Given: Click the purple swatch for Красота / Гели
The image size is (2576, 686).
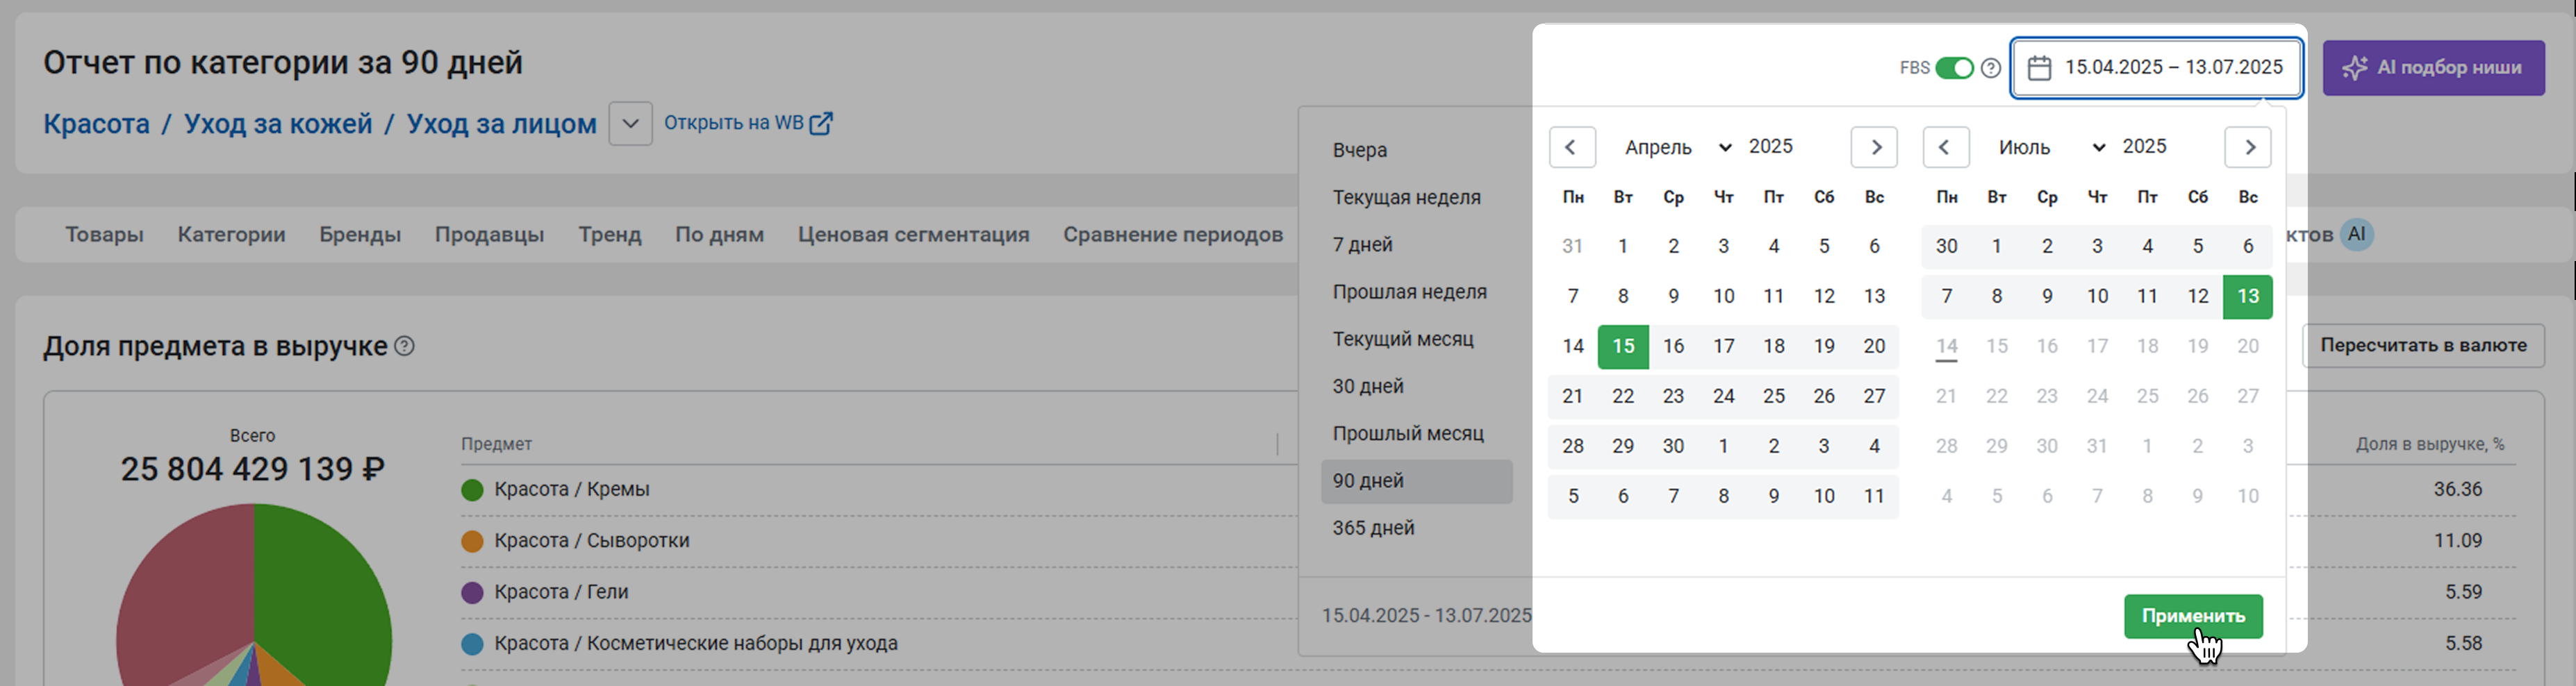Looking at the screenshot, I should tap(472, 592).
